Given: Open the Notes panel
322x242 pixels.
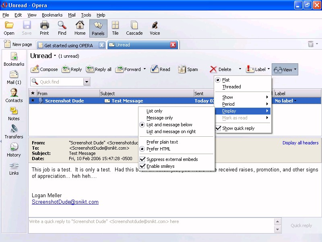Looking at the screenshot, I should pyautogui.click(x=14, y=113).
